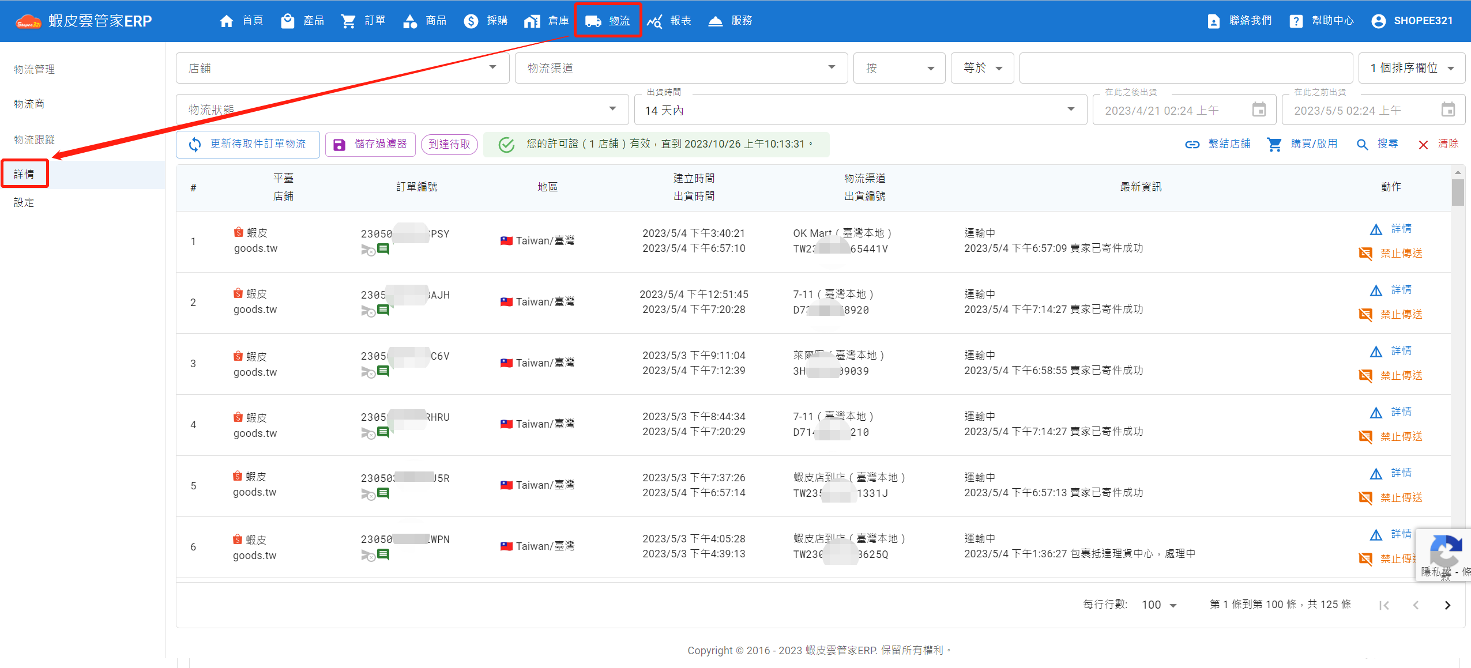Click 詳情 for row 5
Screen dimensions: 1471x668
1391,473
